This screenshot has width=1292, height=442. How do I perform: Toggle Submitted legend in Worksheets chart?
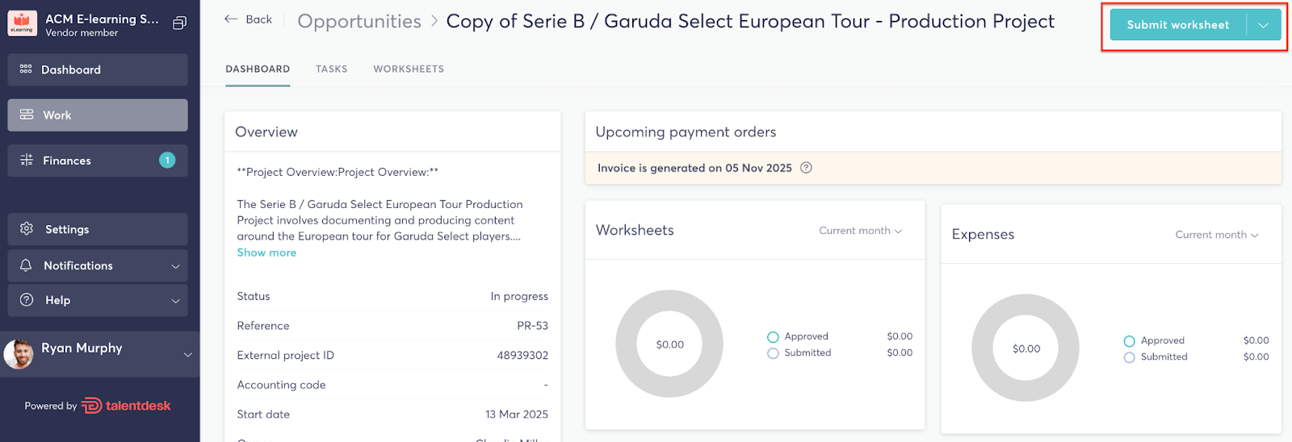pyautogui.click(x=773, y=353)
